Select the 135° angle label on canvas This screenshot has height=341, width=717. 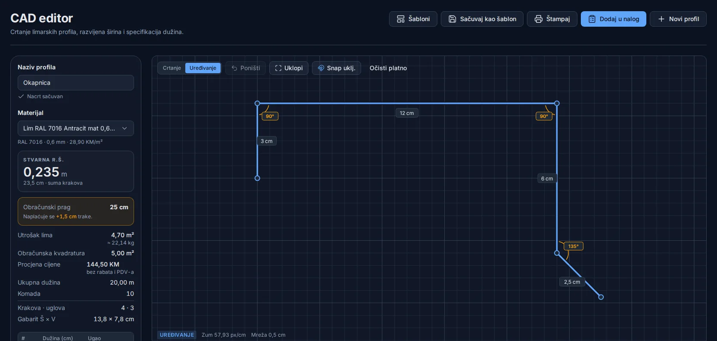pos(574,246)
